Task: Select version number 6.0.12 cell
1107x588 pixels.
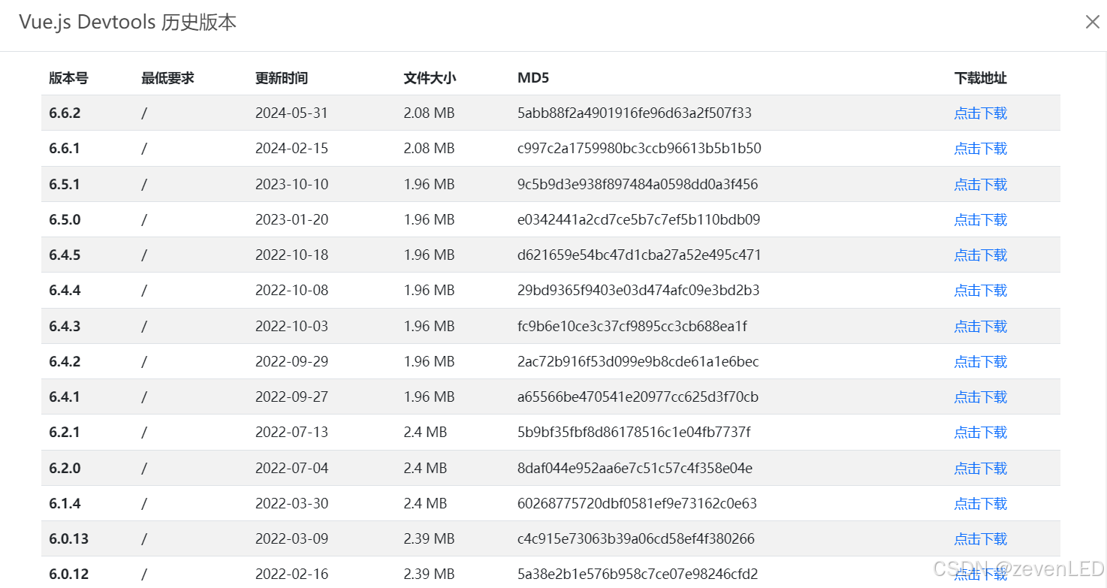Action: (69, 574)
